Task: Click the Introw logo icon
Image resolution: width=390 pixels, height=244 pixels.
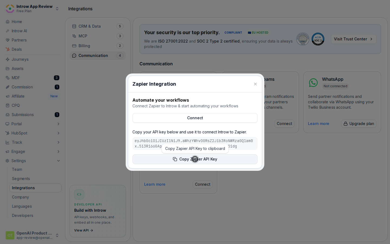Action: (10, 9)
